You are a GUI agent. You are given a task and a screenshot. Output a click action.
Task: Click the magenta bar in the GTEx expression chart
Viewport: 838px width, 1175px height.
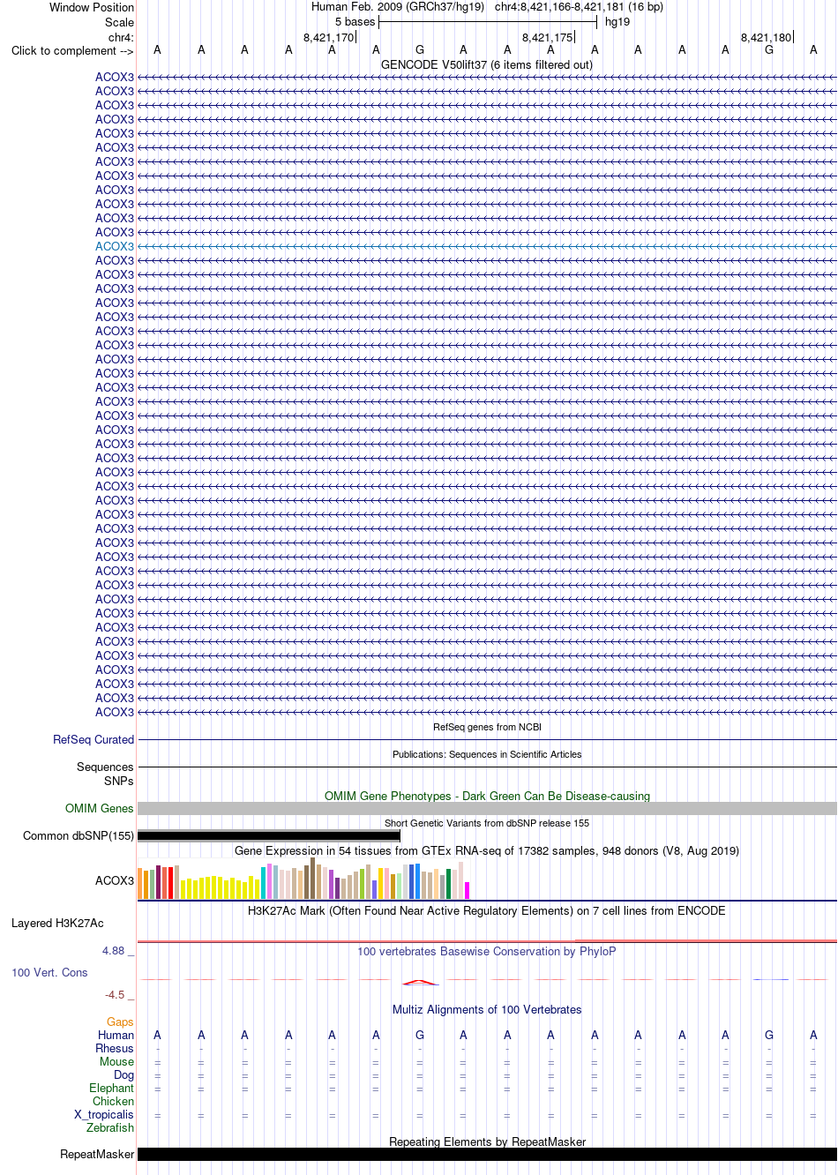pyautogui.click(x=467, y=890)
